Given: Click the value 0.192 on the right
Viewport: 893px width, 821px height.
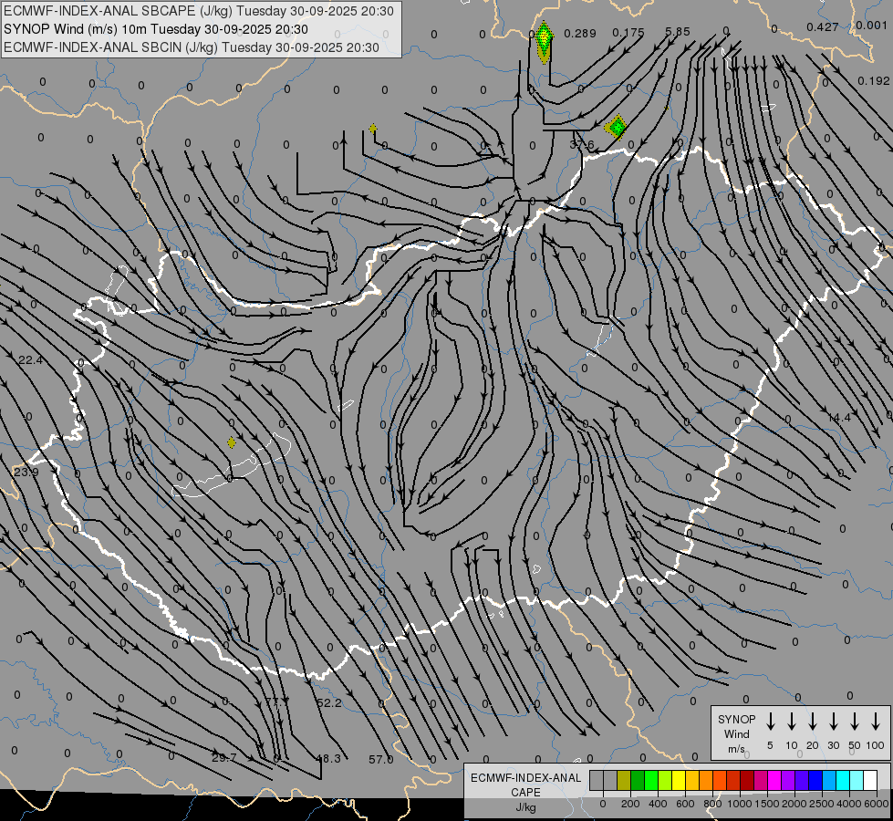Looking at the screenshot, I should (874, 81).
